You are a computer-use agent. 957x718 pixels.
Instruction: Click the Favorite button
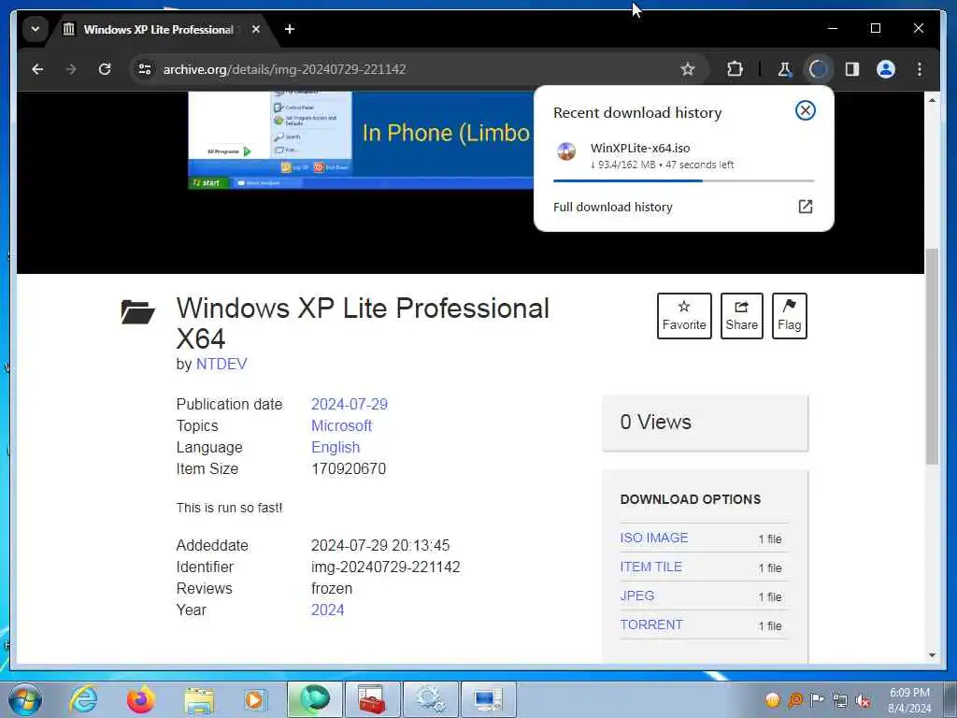(x=684, y=316)
